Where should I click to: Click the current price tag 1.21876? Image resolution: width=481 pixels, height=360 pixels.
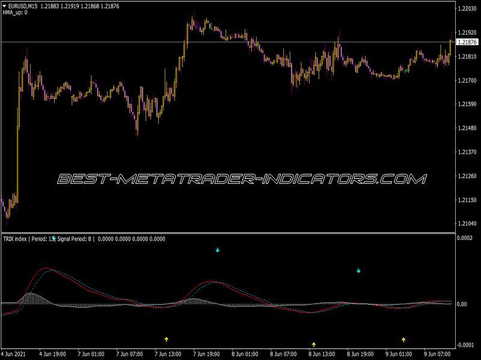click(467, 42)
